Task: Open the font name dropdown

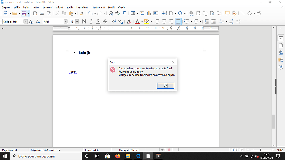Action: pyautogui.click(x=66, y=21)
